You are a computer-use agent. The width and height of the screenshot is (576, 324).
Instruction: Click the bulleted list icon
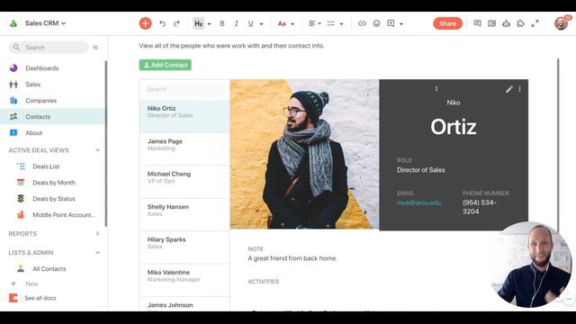[331, 23]
